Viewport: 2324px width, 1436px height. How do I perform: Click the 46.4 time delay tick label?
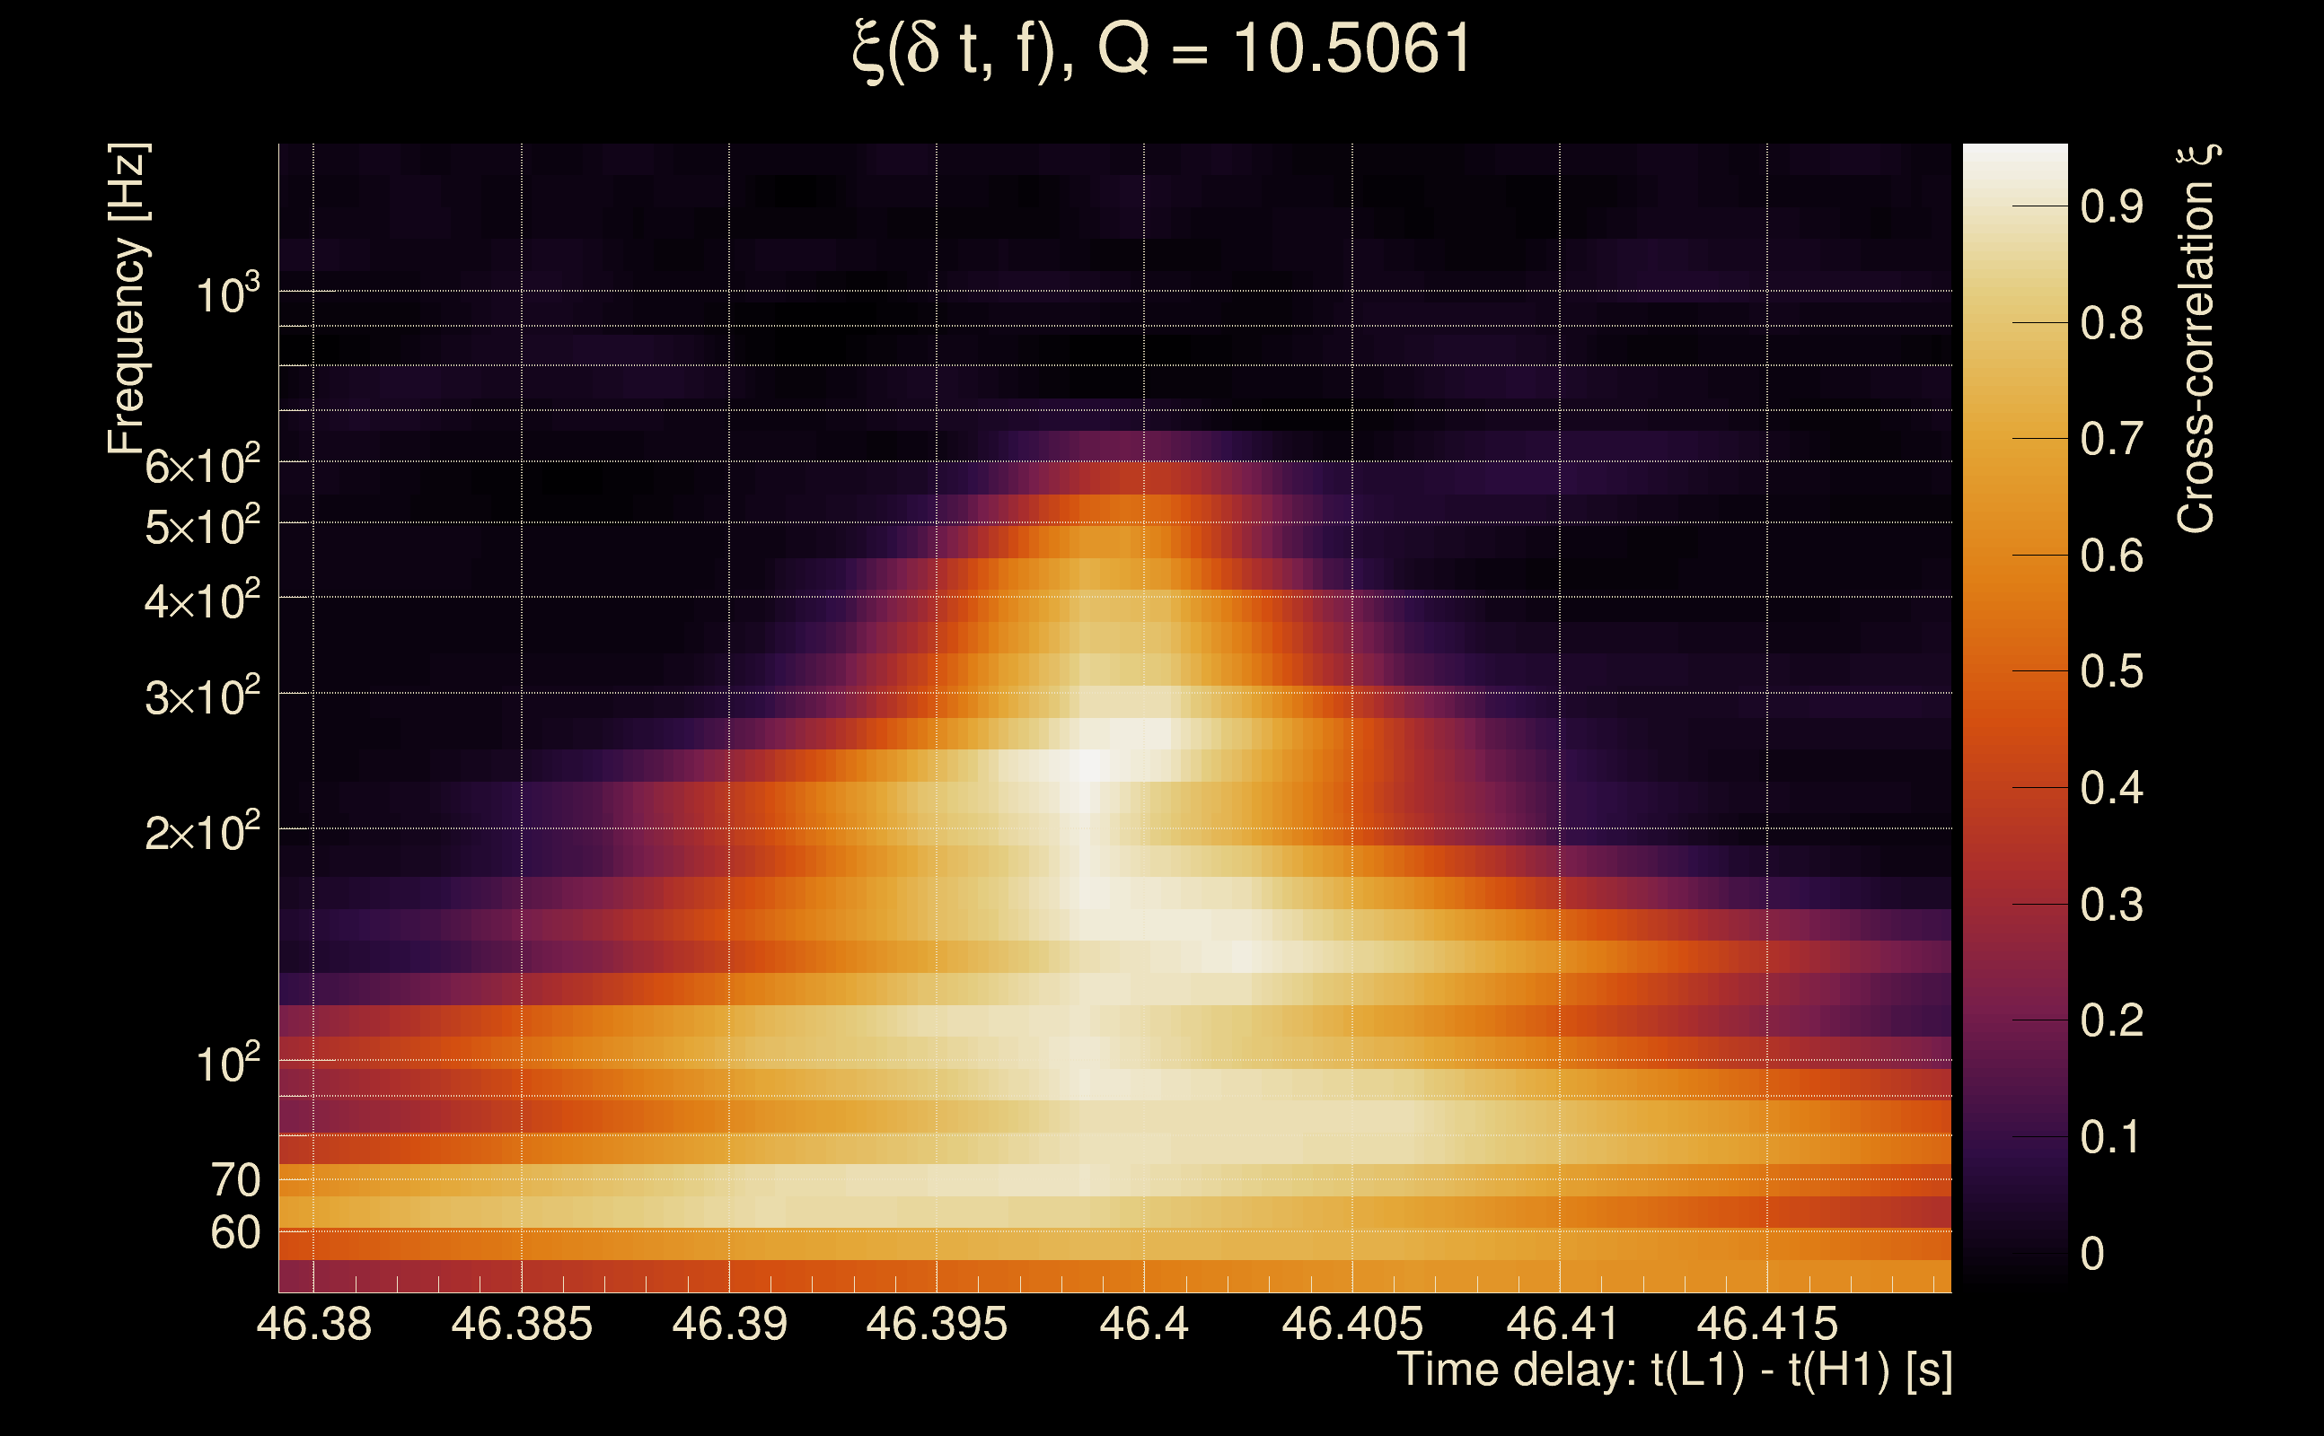[1143, 1324]
